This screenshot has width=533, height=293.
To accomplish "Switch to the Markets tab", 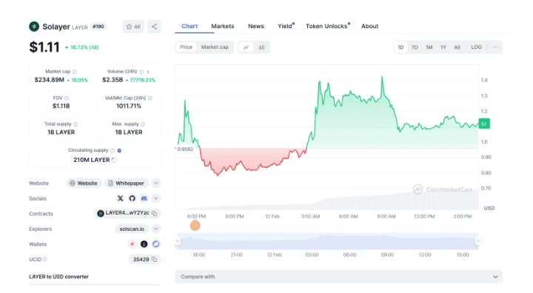I will [223, 26].
